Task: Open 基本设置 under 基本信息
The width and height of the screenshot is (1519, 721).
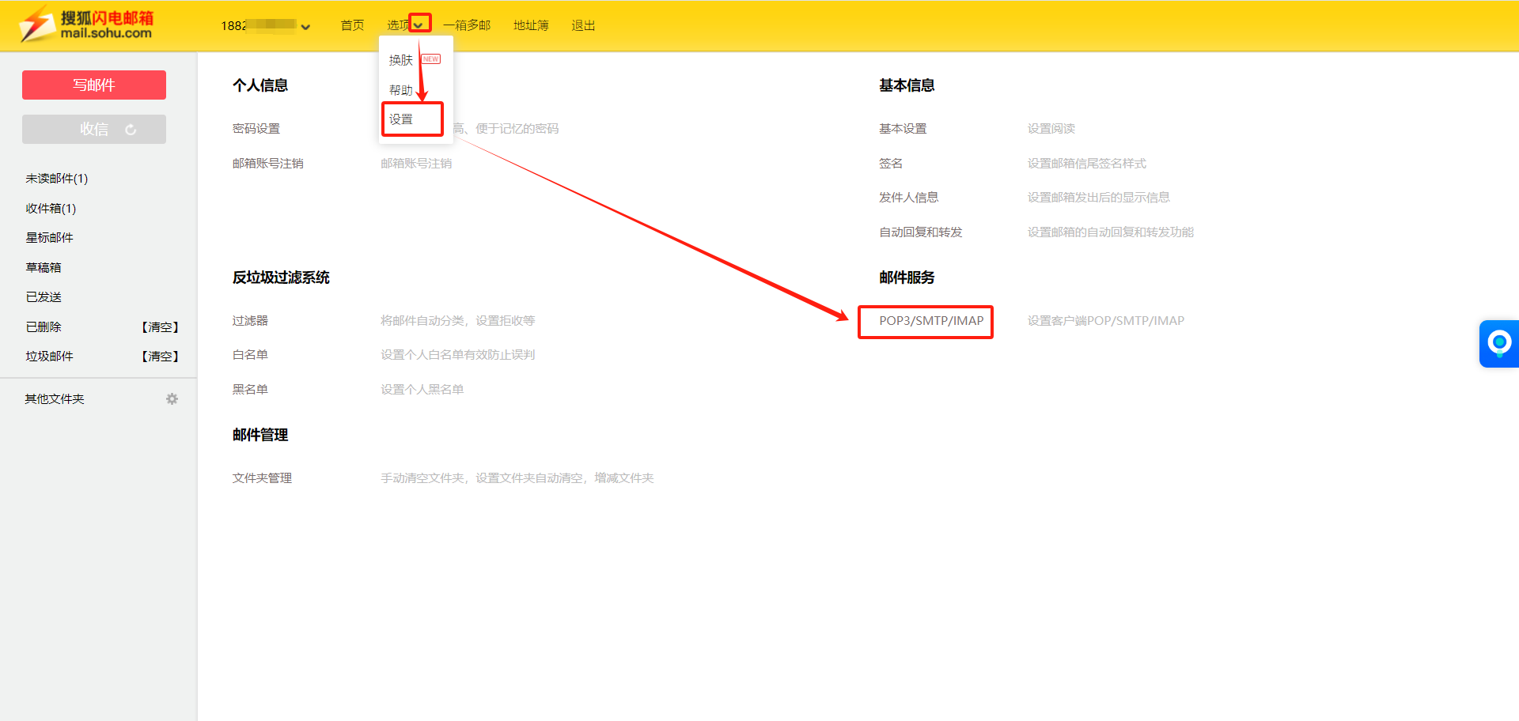Action: [903, 129]
